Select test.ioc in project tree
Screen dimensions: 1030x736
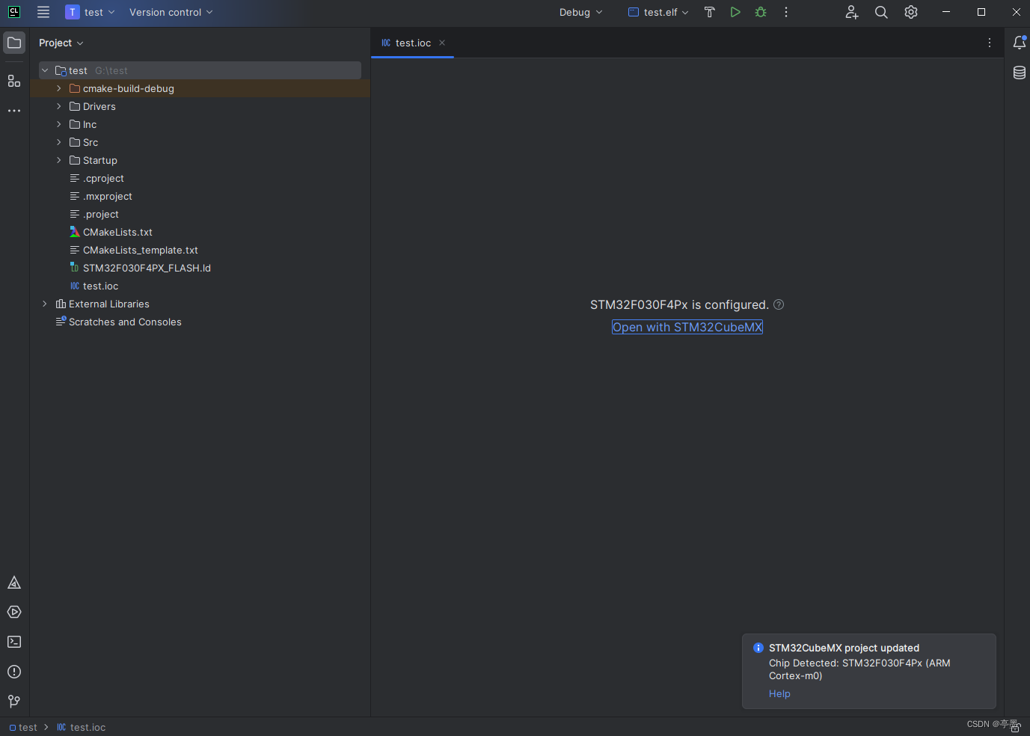(x=100, y=286)
